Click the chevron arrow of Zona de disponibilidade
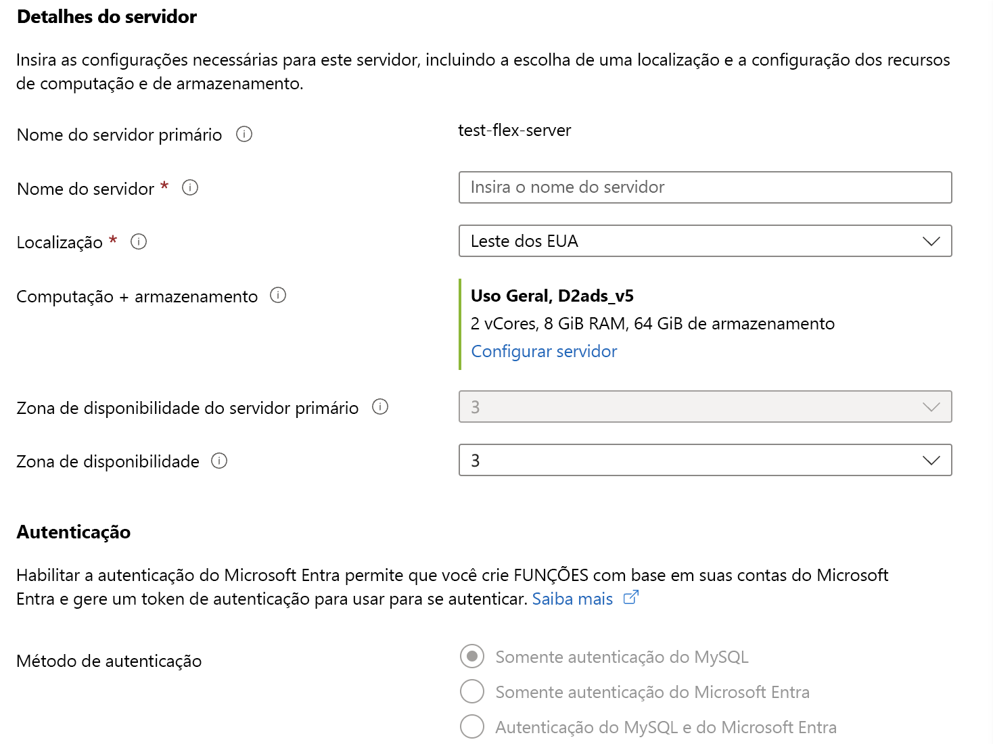This screenshot has width=993, height=744. (931, 460)
